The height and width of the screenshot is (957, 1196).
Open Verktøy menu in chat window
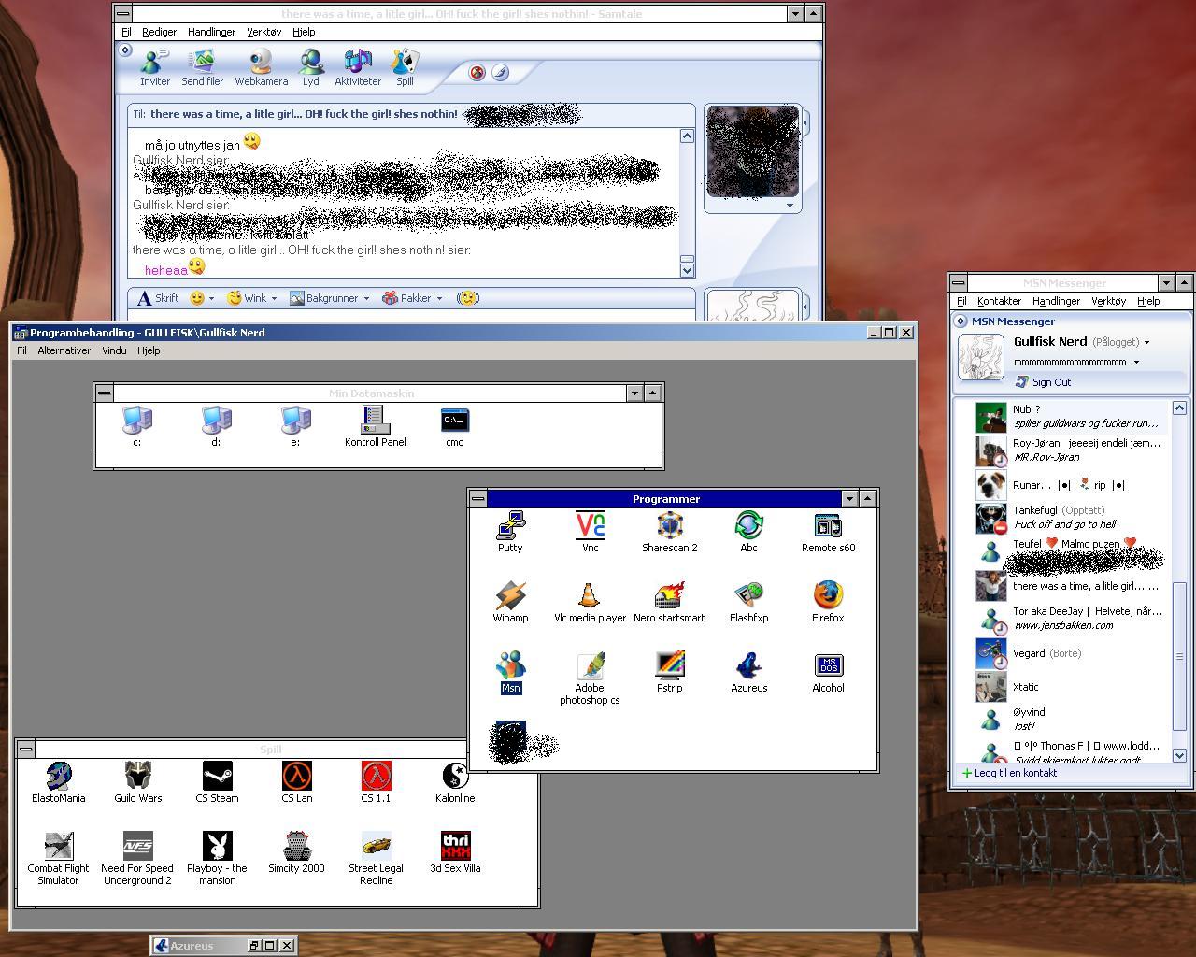point(263,32)
